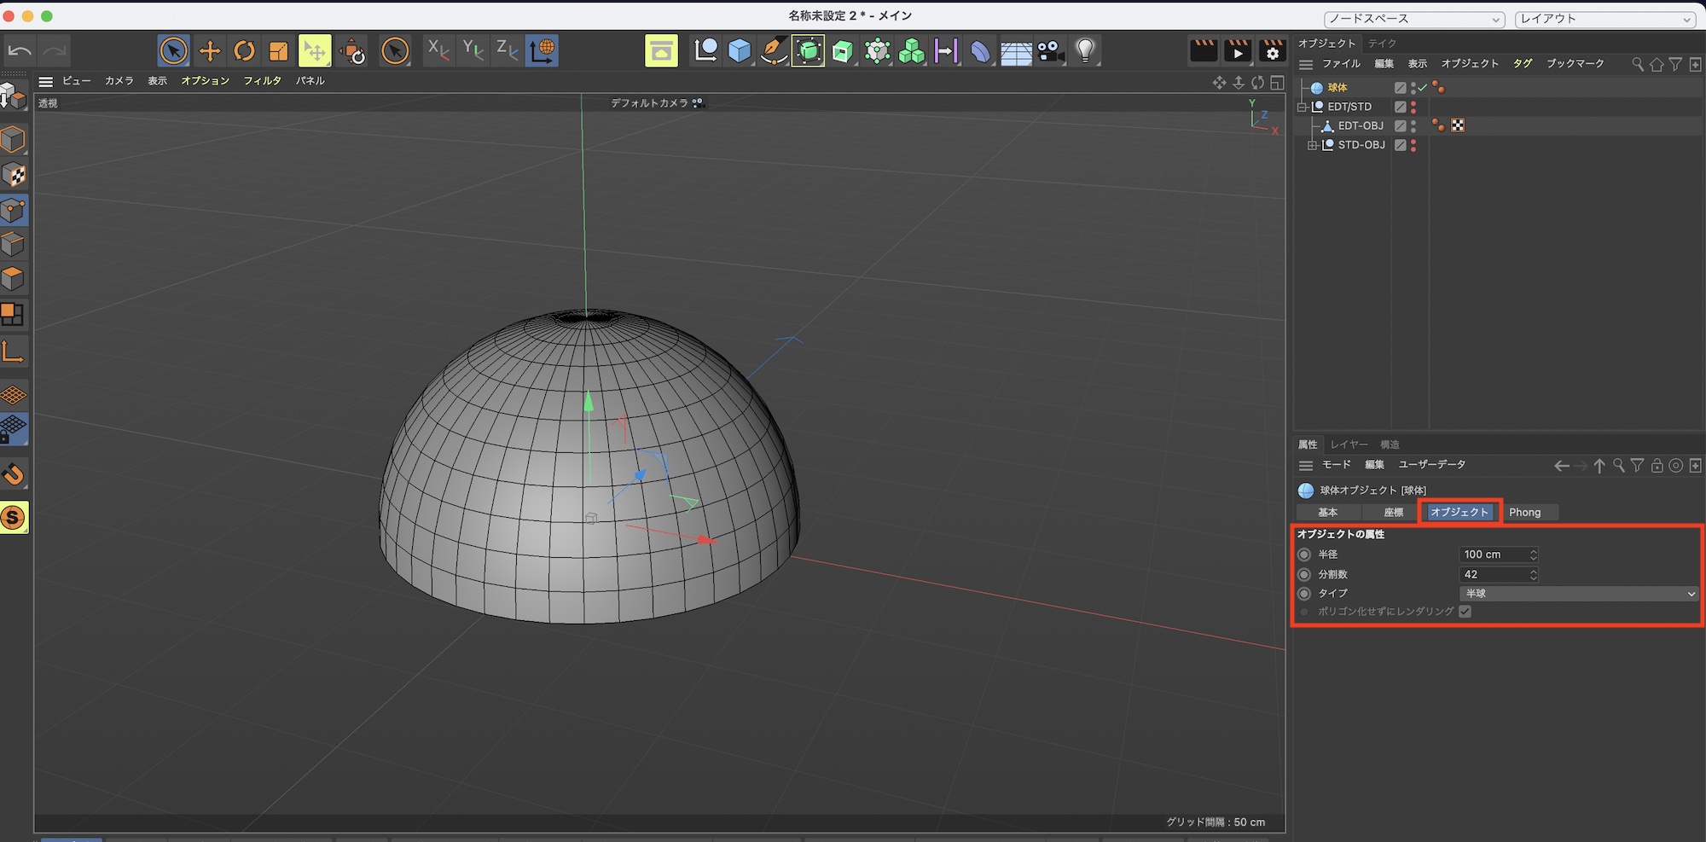
Task: Open the フィルタ menu in viewport
Action: coord(262,81)
